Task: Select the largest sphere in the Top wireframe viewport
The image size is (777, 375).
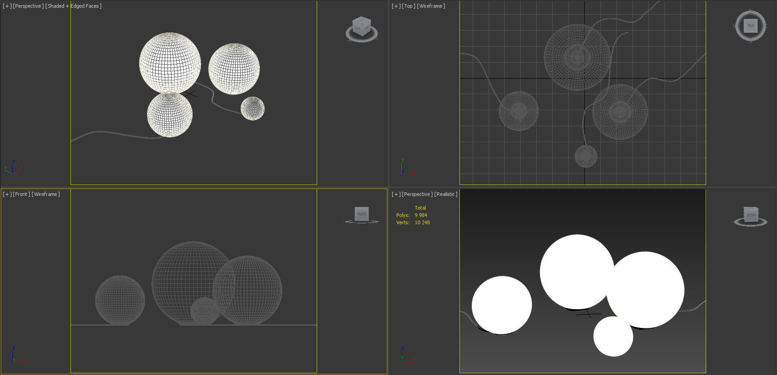Action: coord(577,57)
